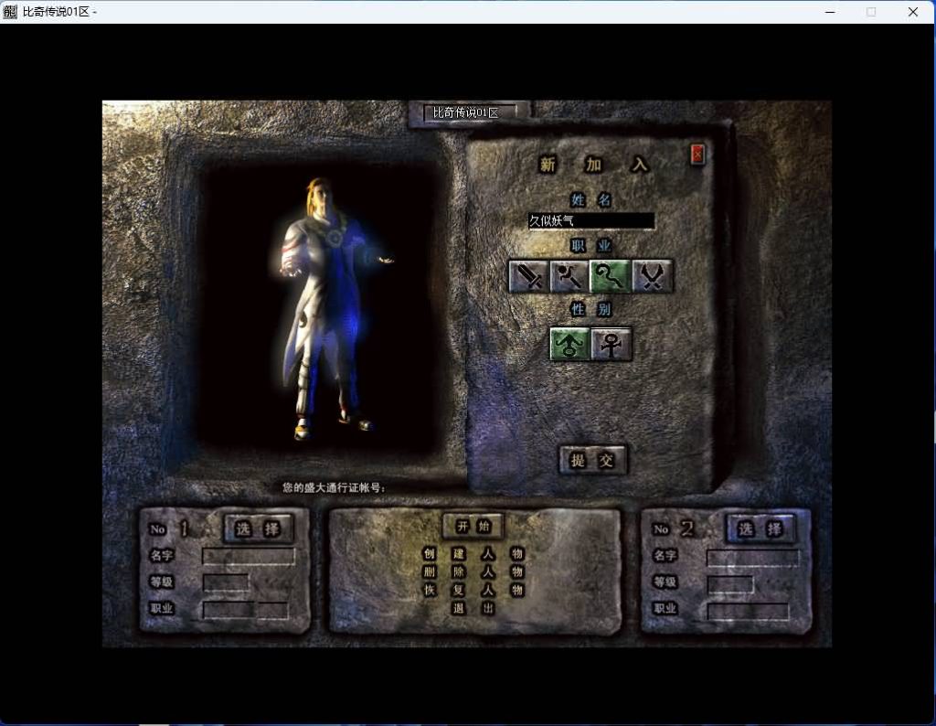This screenshot has width=936, height=726.
Task: Select 创建人物 create character option
Action: [x=473, y=553]
